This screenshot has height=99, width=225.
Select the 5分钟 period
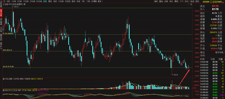point(19,2)
